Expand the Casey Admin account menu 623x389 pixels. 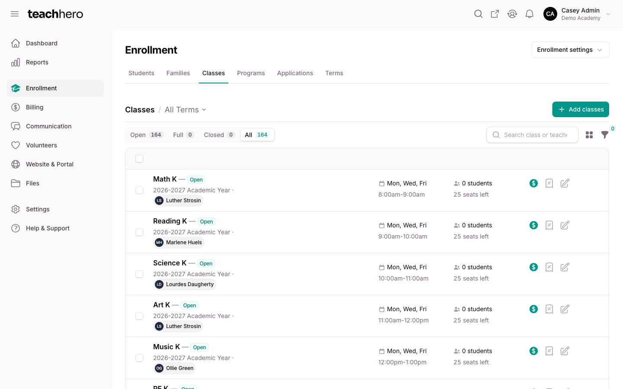coord(577,14)
